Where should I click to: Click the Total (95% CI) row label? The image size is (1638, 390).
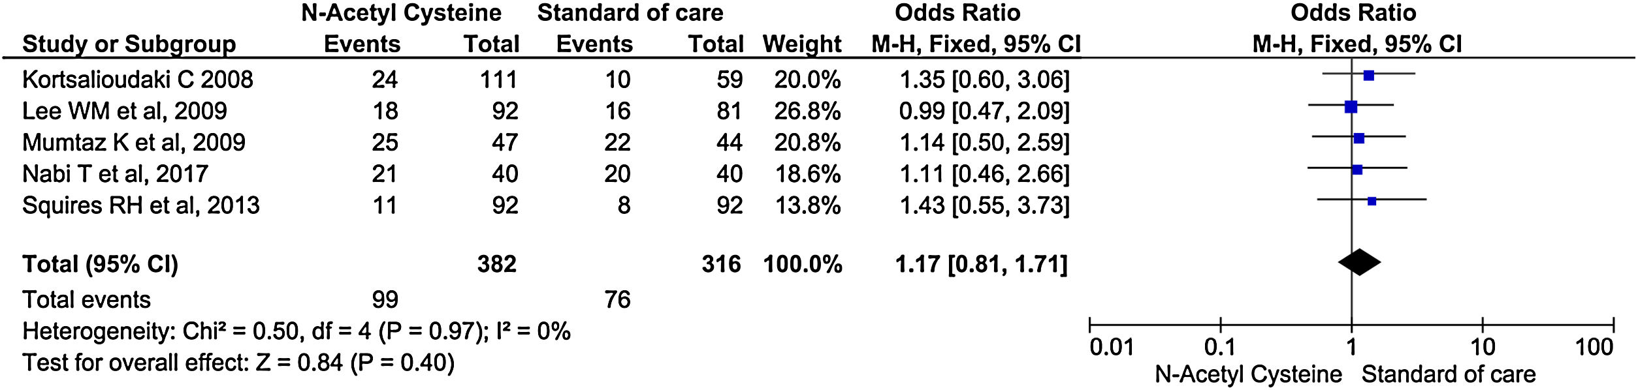(100, 264)
